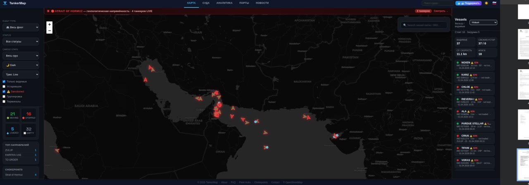Open the 'Весь флот' fleet type dropdown
Screen dimensions: 529x185
coord(21,27)
